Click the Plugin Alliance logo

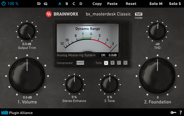point(17,113)
